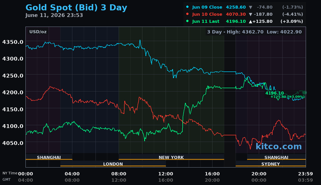321x185 pixels.
Task: Click the 4150.0 y-axis label
Action: pos(13,109)
